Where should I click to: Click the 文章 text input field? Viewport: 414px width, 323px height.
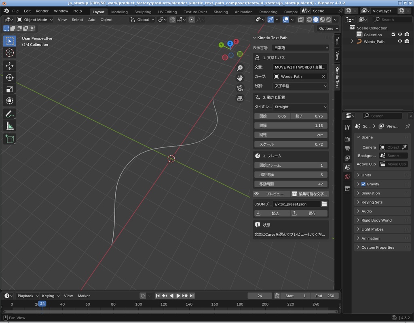click(300, 67)
